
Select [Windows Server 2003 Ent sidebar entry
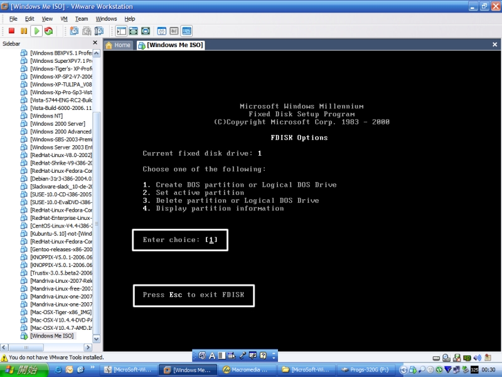click(x=56, y=147)
